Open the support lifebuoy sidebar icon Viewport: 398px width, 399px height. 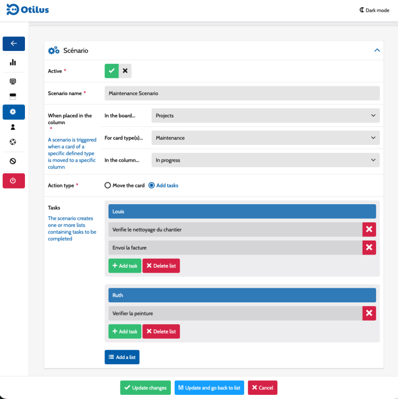pyautogui.click(x=12, y=142)
